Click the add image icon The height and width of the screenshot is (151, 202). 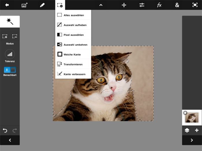25,5
